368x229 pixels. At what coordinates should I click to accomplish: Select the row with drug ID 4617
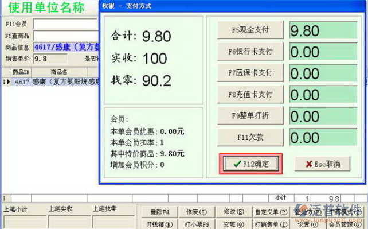click(50, 82)
